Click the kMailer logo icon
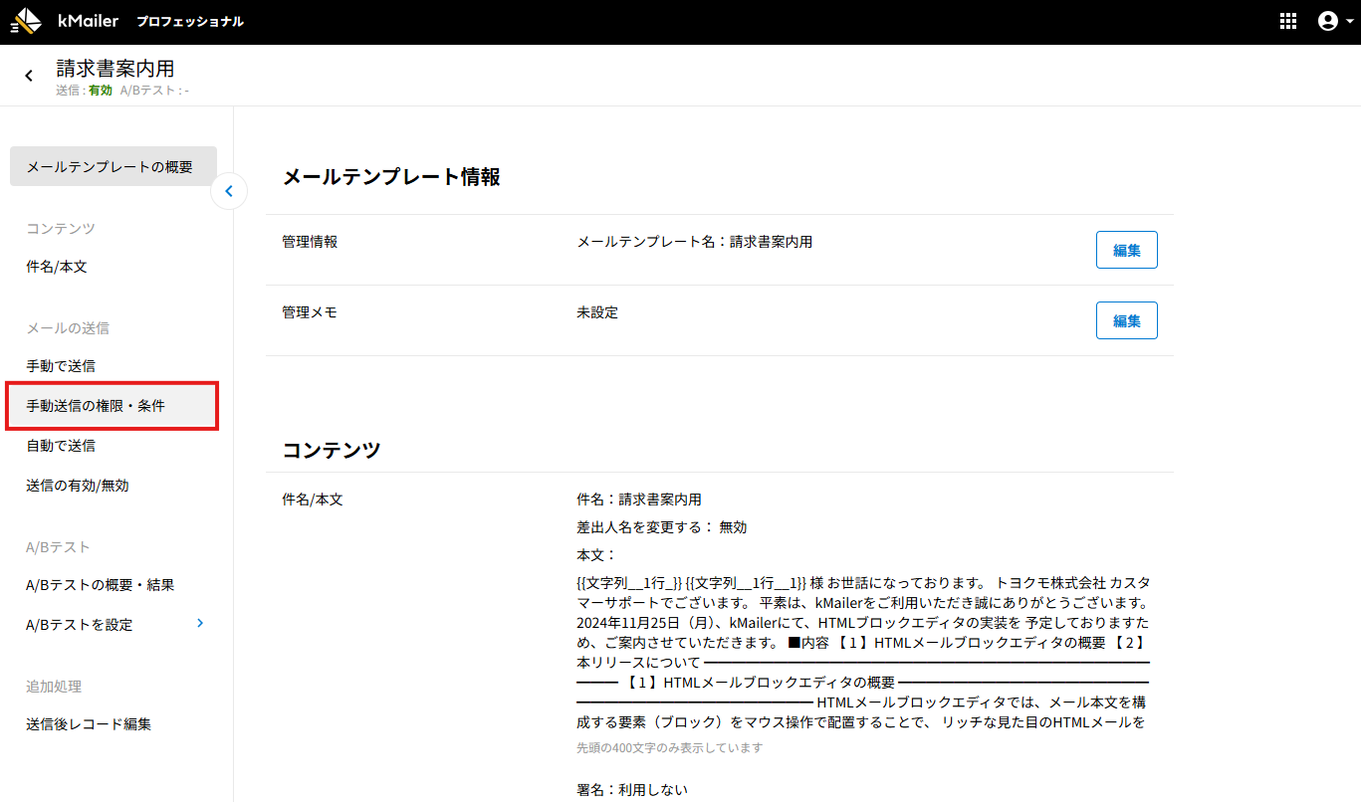 coord(26,21)
